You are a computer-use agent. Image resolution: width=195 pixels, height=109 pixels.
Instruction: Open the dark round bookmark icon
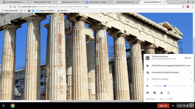point(29,11)
